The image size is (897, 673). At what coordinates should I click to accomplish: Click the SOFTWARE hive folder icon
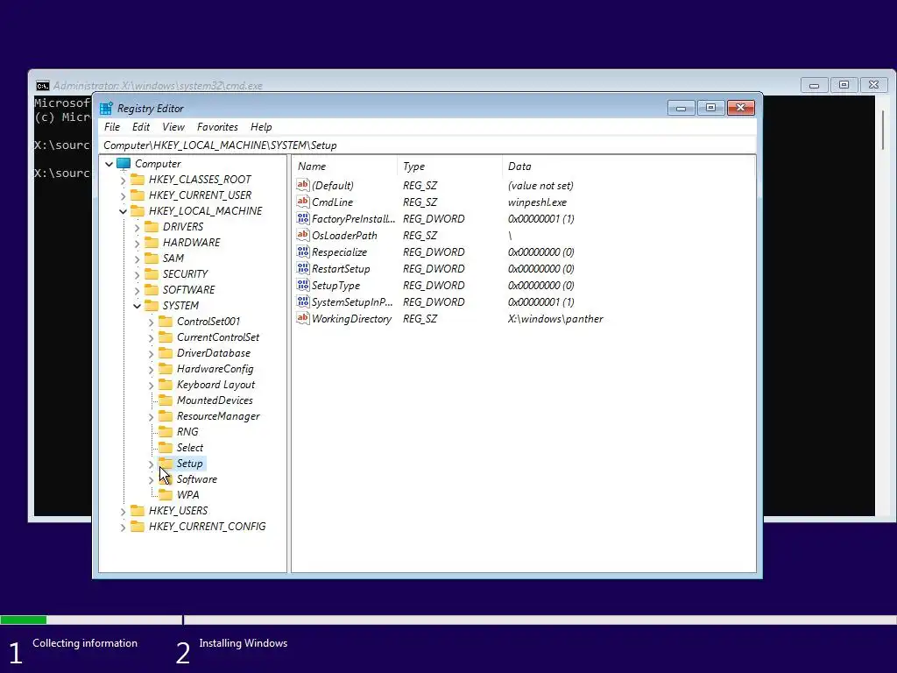point(152,289)
